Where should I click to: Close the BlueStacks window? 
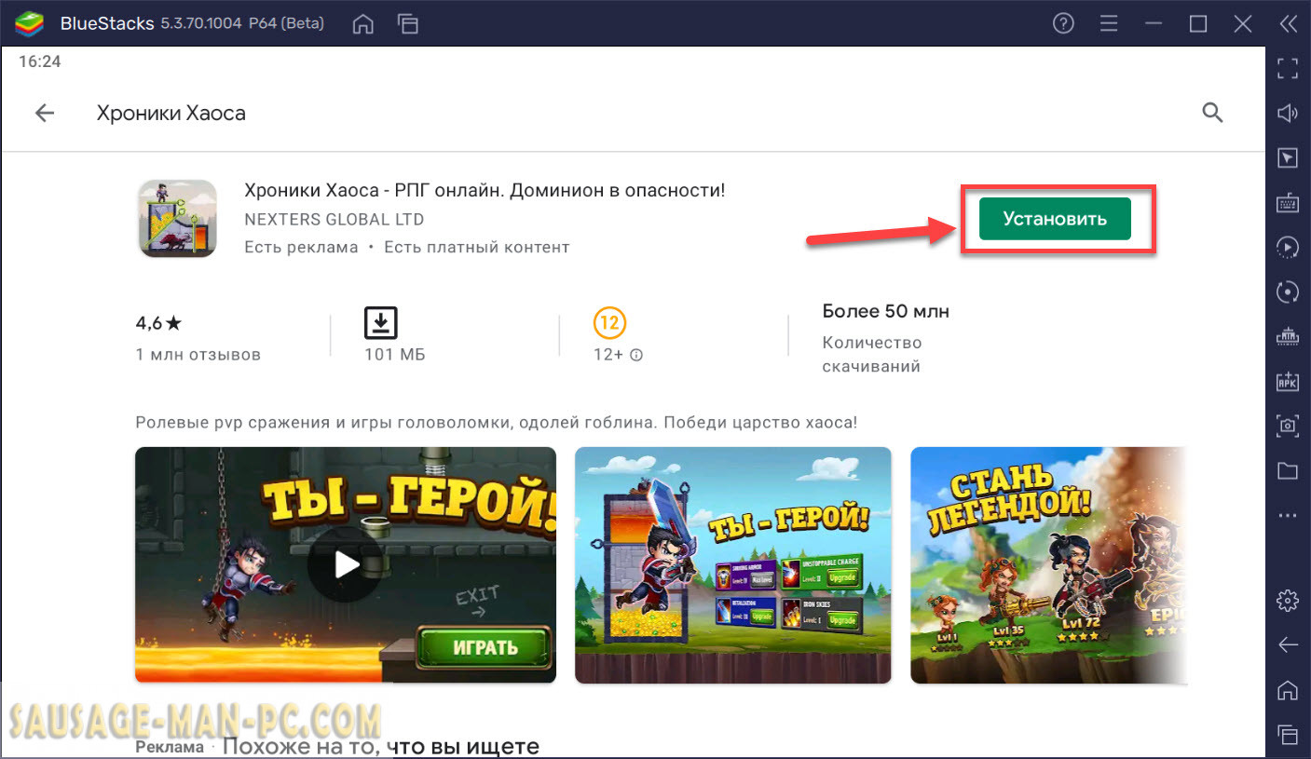click(x=1242, y=23)
